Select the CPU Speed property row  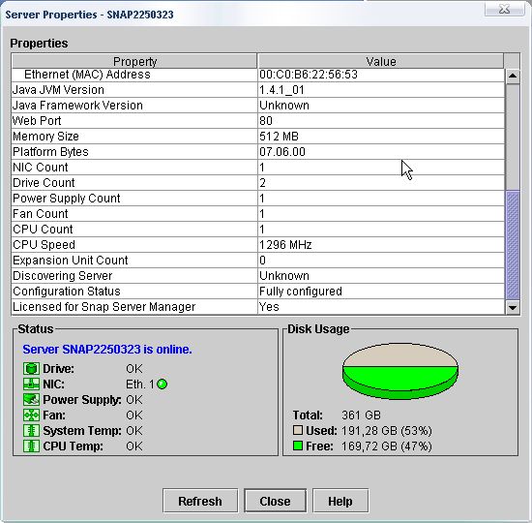point(258,245)
